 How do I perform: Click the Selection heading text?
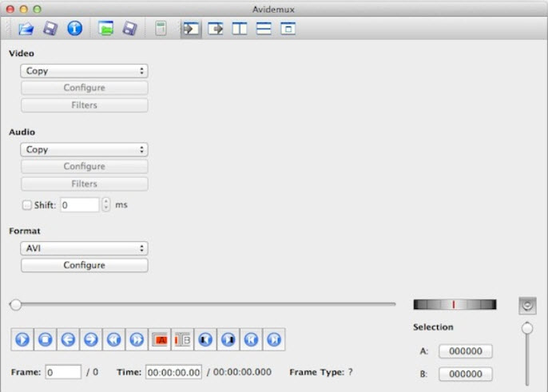coord(433,327)
